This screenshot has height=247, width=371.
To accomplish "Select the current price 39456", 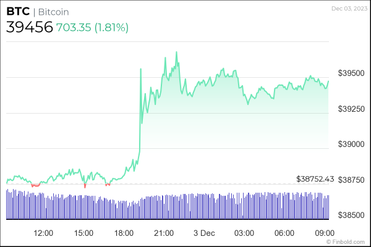I will pyautogui.click(x=29, y=27).
